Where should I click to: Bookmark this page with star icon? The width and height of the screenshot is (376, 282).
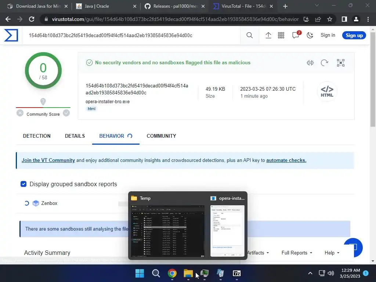(x=330, y=19)
